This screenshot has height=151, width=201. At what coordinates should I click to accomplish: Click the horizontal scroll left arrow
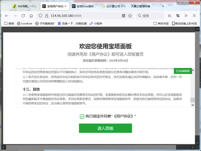(x=4, y=147)
